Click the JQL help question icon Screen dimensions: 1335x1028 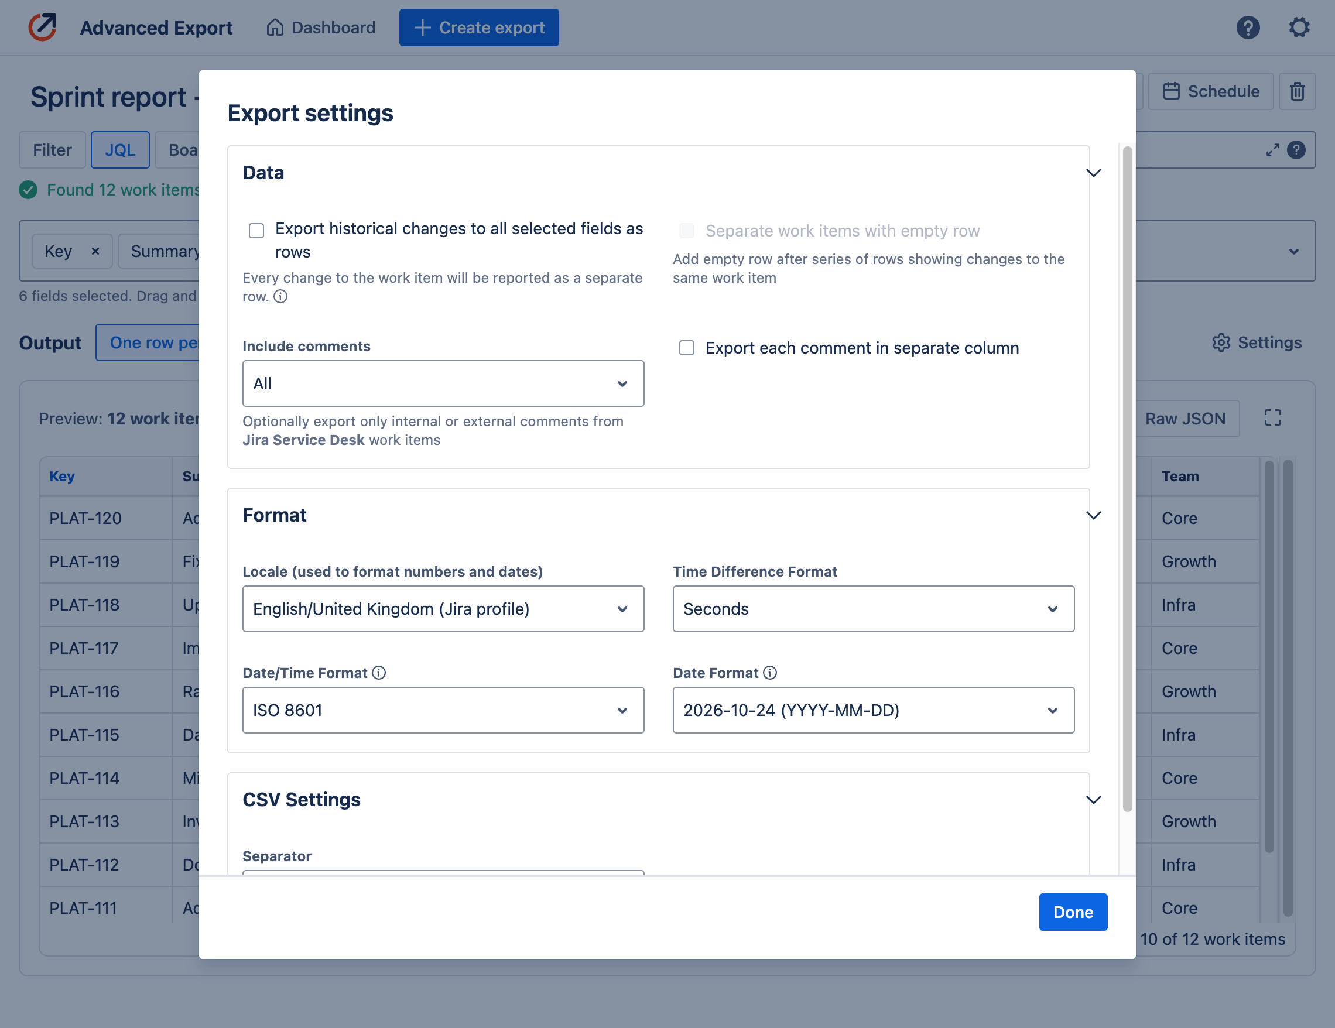pos(1296,150)
